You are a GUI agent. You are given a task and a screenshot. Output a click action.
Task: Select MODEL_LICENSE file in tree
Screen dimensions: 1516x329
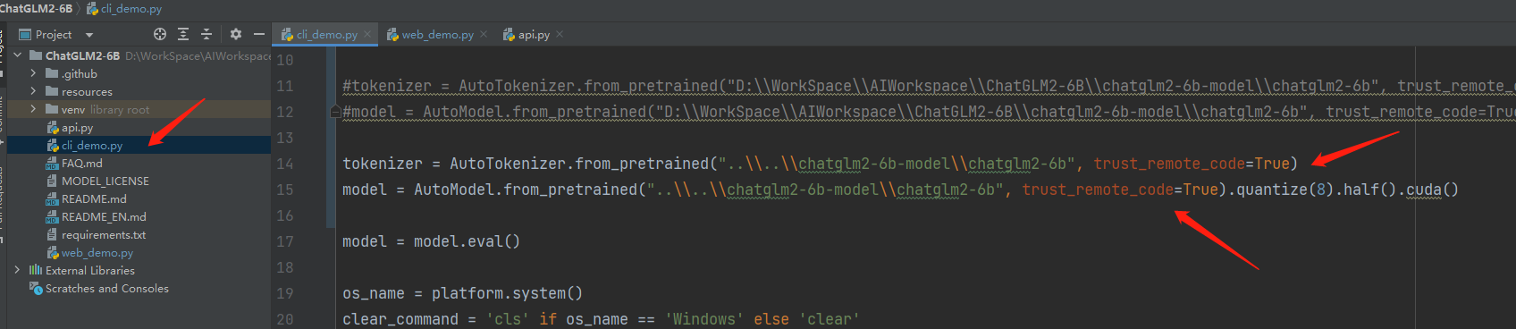pos(105,181)
